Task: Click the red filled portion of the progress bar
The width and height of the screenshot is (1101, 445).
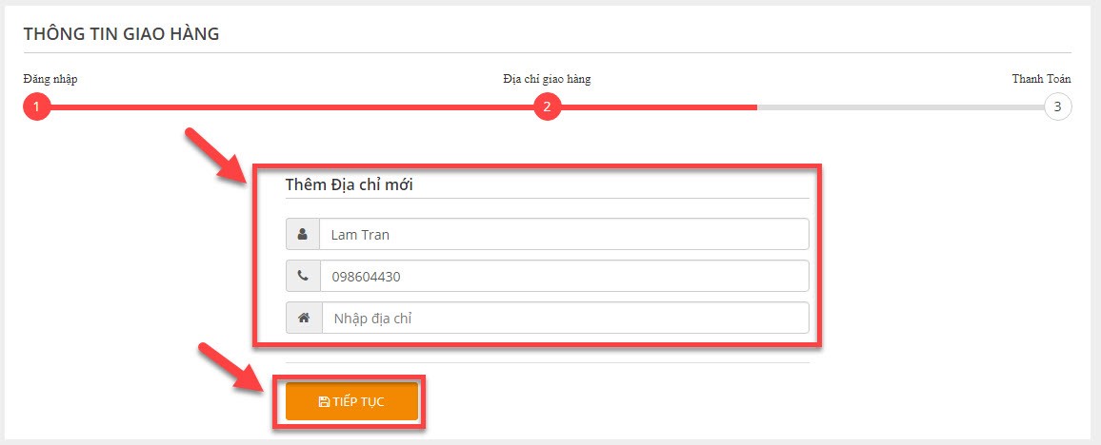Action: click(x=397, y=107)
